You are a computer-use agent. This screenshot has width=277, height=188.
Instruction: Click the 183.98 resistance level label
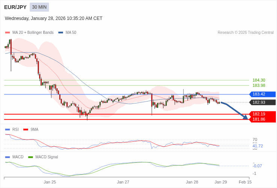pos(259,85)
